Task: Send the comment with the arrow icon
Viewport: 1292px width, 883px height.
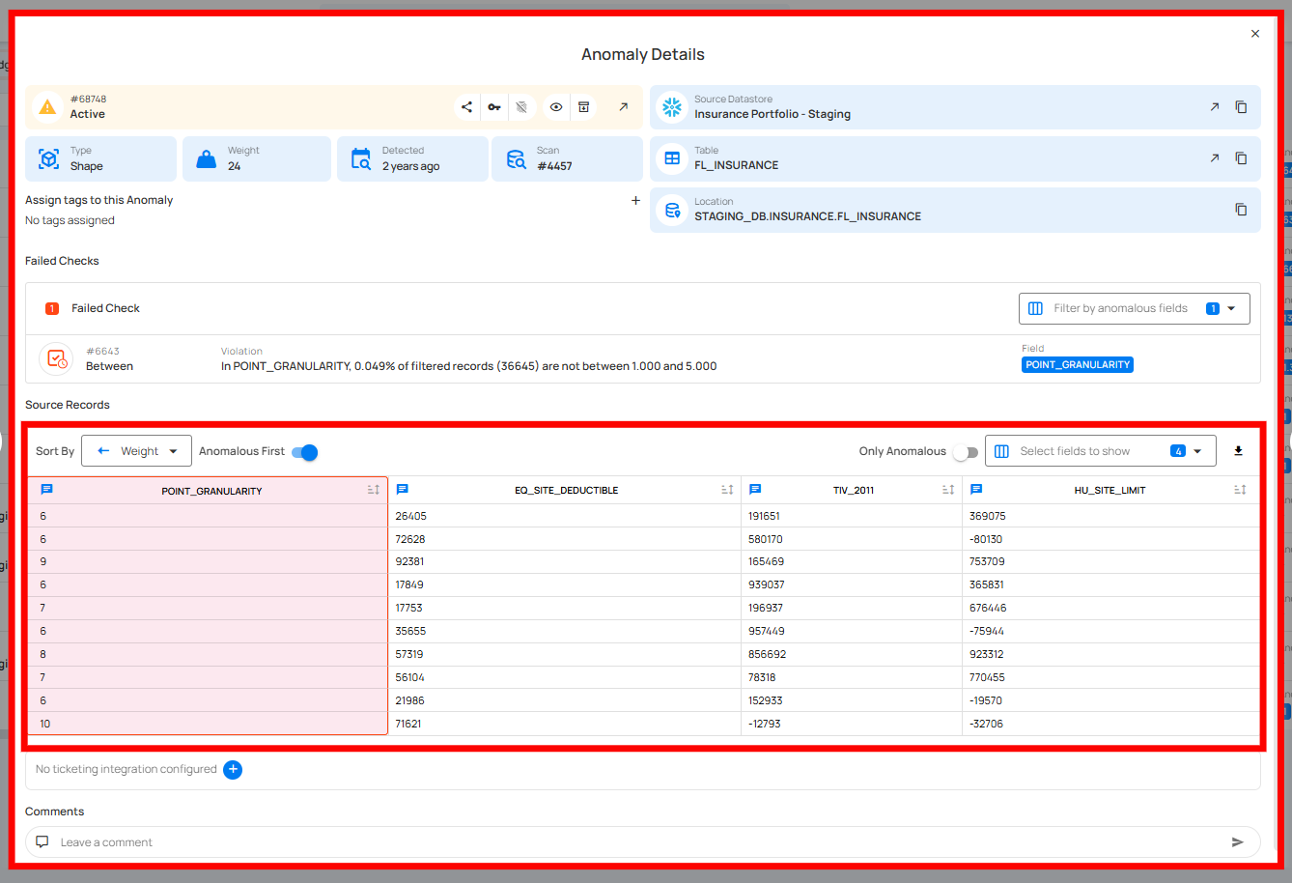Action: [x=1237, y=842]
